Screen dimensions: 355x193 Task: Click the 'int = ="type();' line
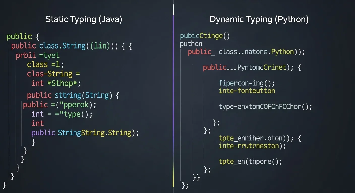(62, 114)
